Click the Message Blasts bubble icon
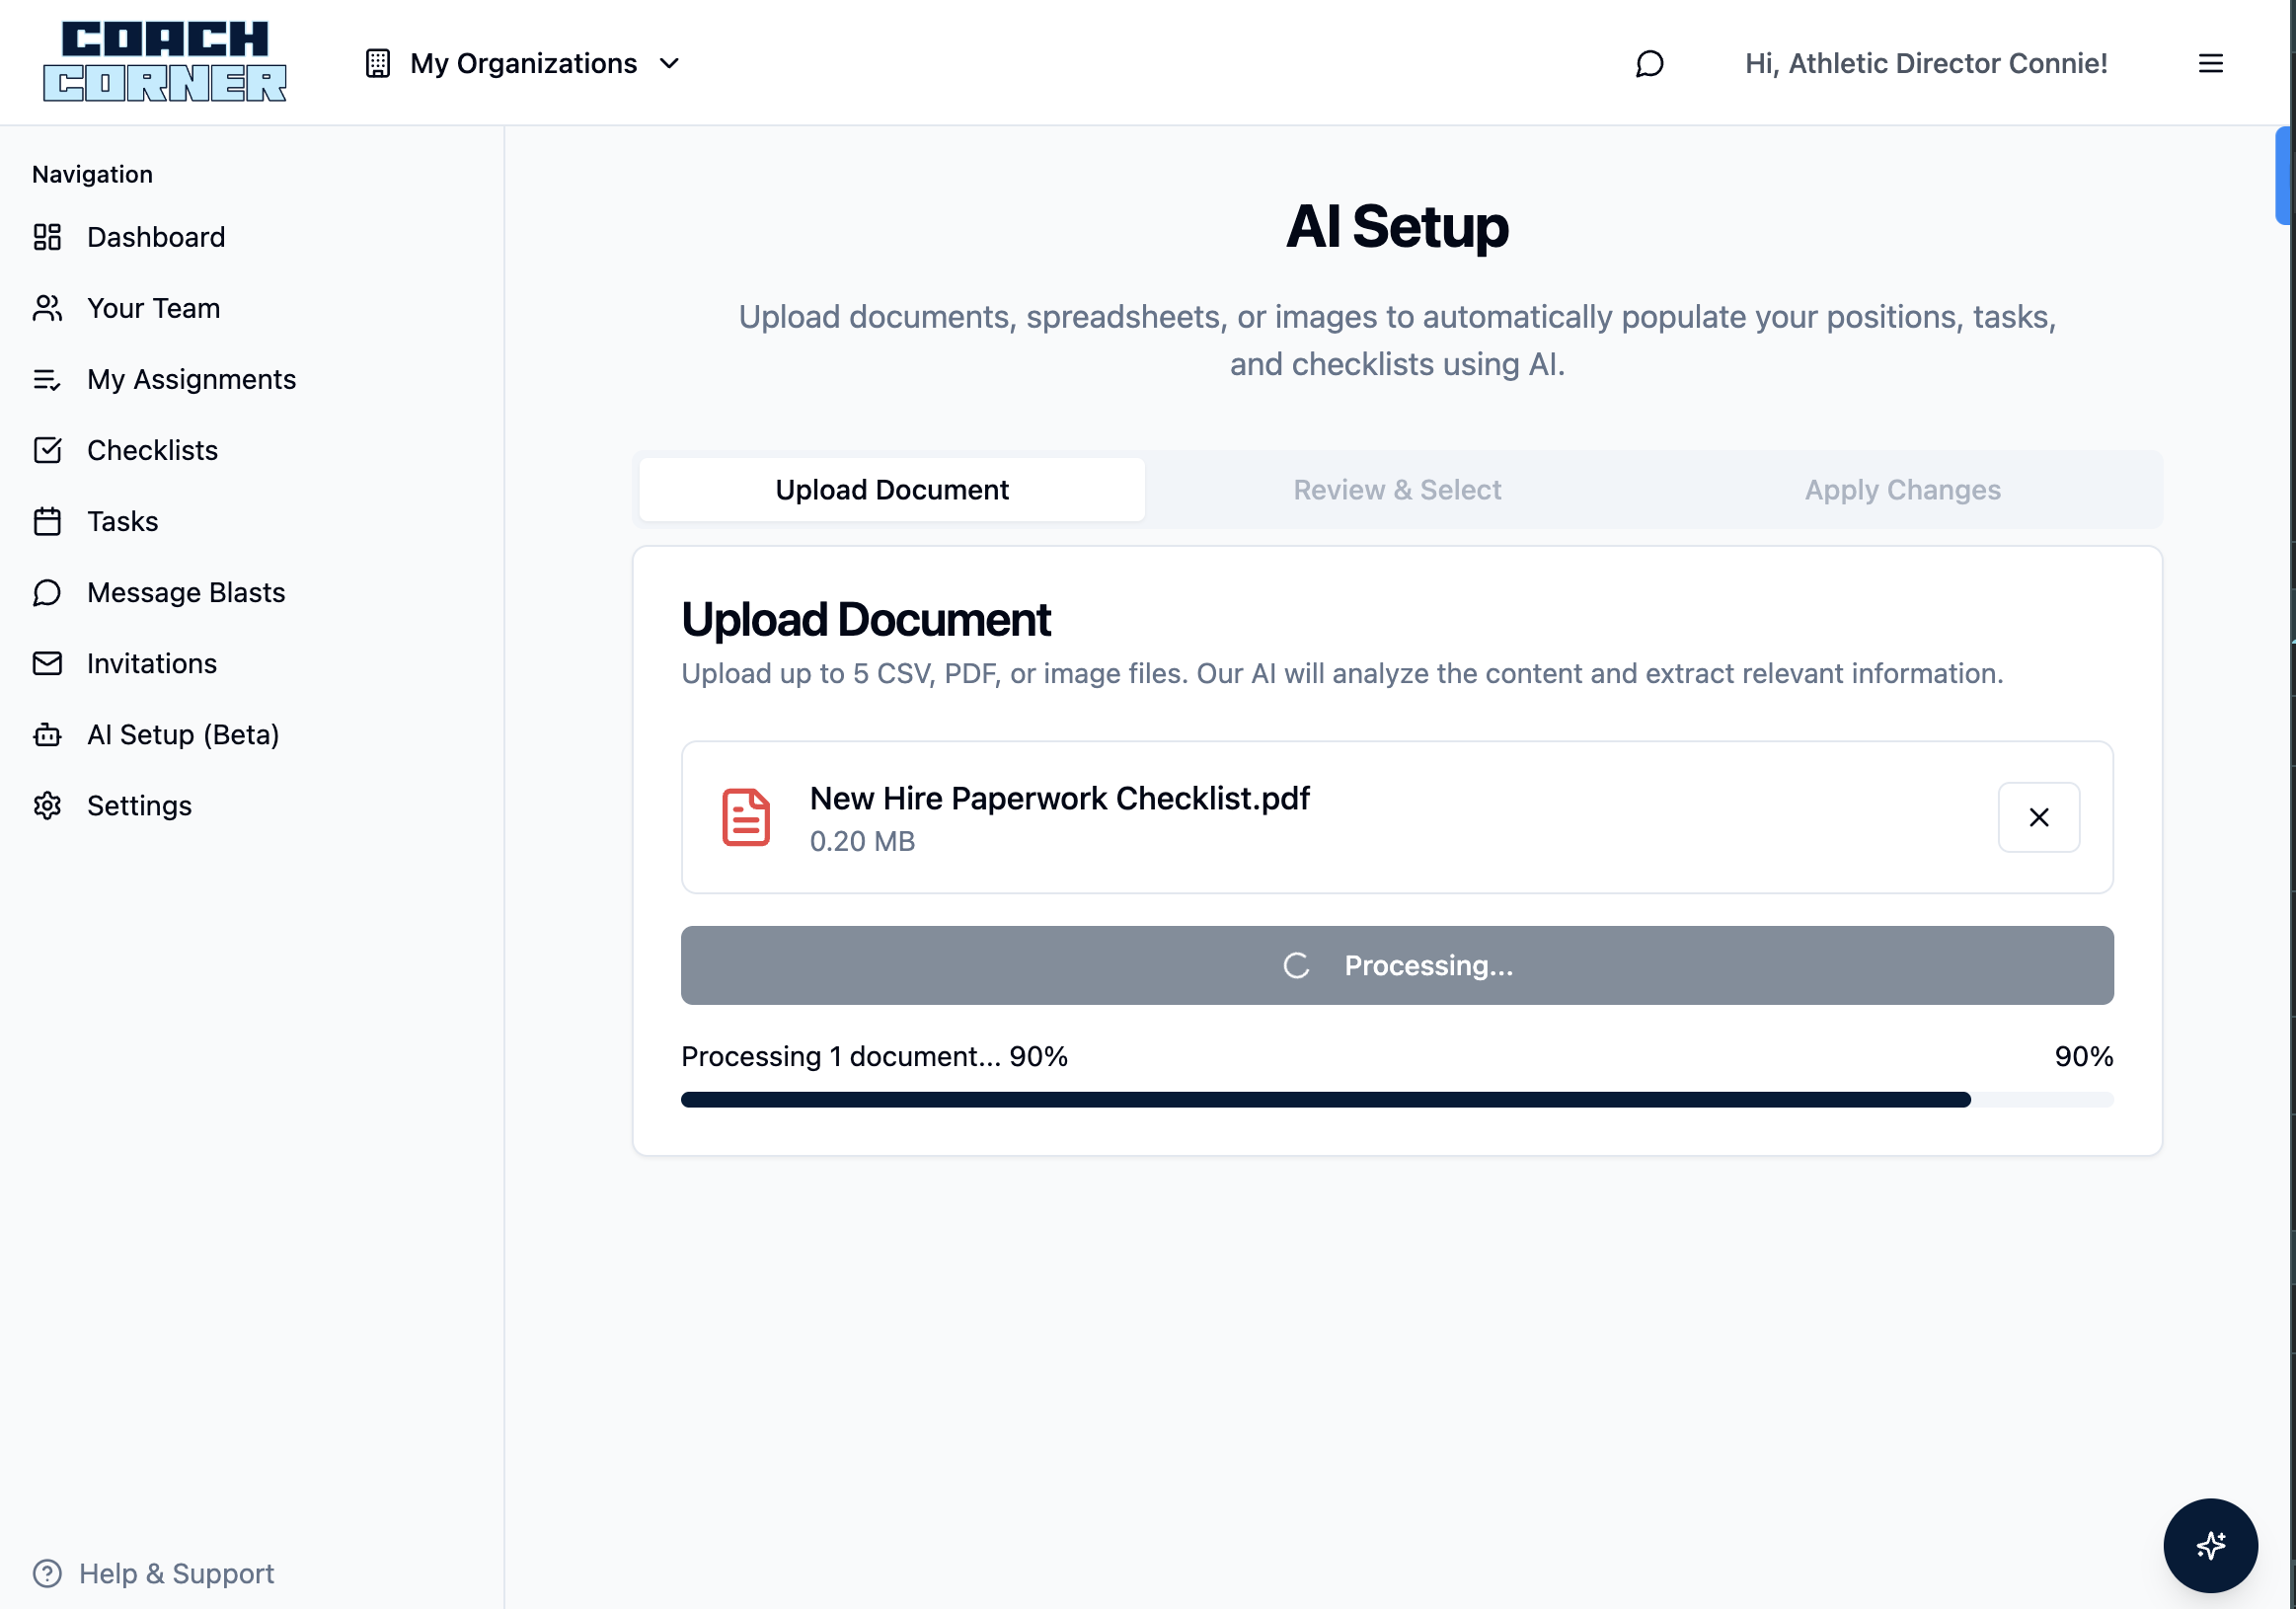The height and width of the screenshot is (1609, 2296). coord(47,592)
